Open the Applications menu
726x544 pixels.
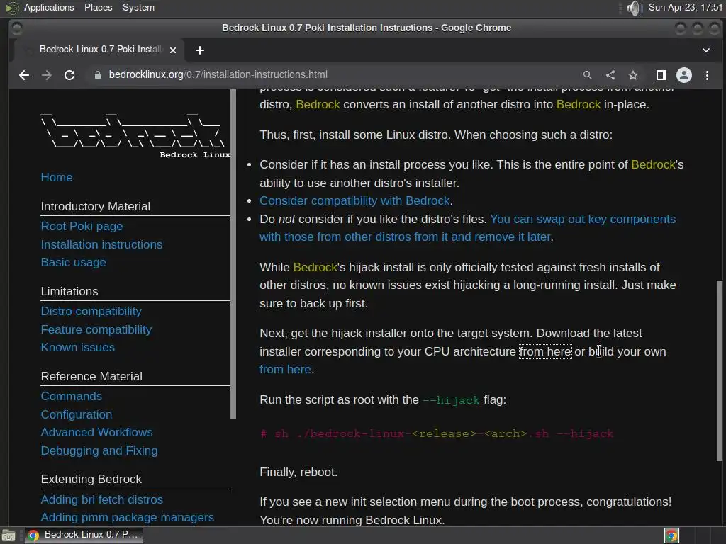(49, 7)
